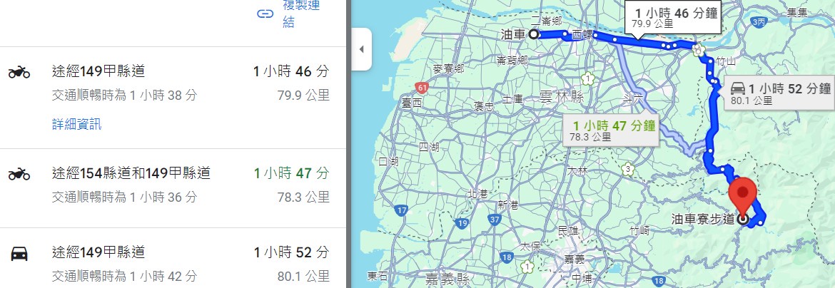Click the highway 37 shield on the map
Image resolution: width=835 pixels, height=288 pixels.
point(495,220)
